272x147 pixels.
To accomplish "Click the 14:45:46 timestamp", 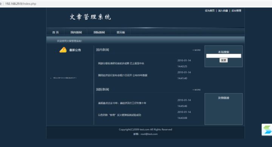I will [182, 106].
